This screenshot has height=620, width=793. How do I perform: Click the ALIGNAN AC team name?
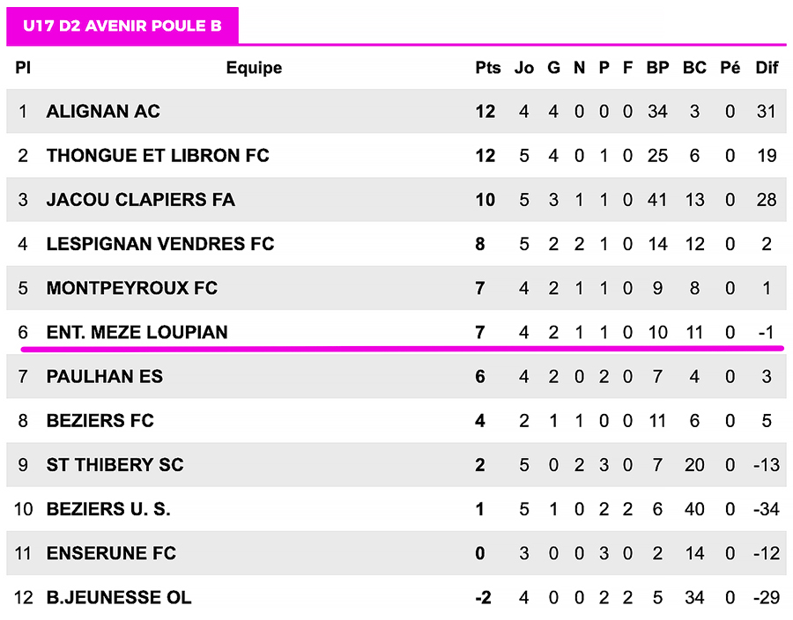103,112
